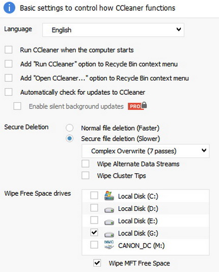Click the Local Disk (G:) drive icon
Image resolution: width=219 pixels, height=272 pixels.
pos(109,235)
